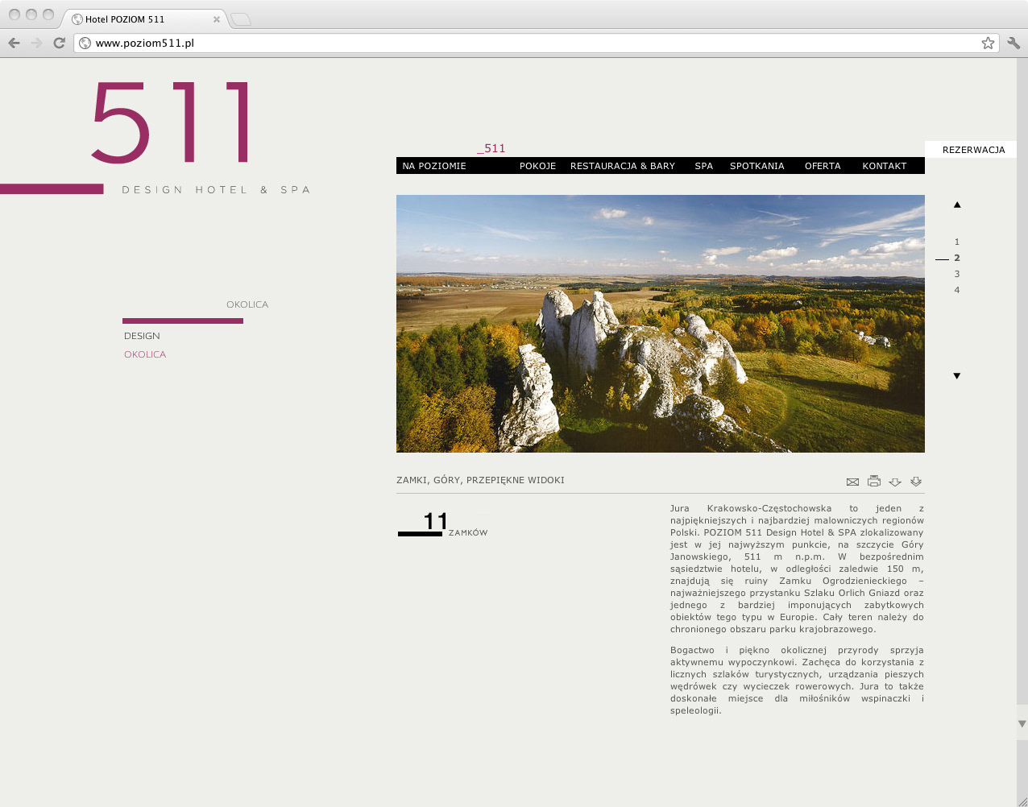The height and width of the screenshot is (807, 1028).
Task: Click the email envelope icon
Action: [x=852, y=482]
